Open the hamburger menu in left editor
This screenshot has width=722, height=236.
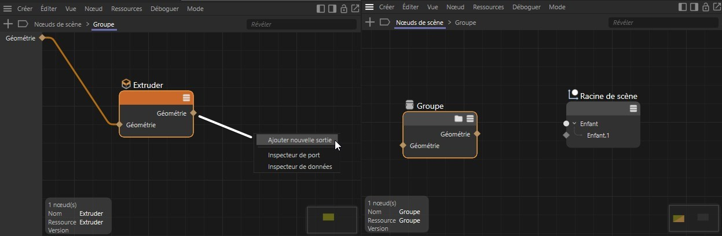coord(8,8)
